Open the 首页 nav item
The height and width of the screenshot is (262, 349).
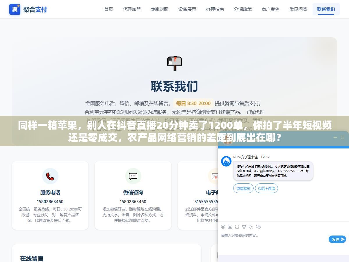[108, 9]
